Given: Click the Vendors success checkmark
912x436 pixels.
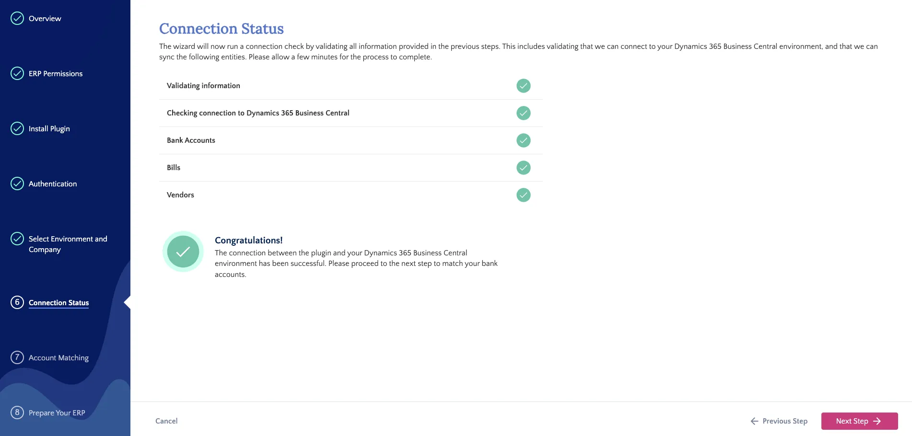Looking at the screenshot, I should (524, 195).
